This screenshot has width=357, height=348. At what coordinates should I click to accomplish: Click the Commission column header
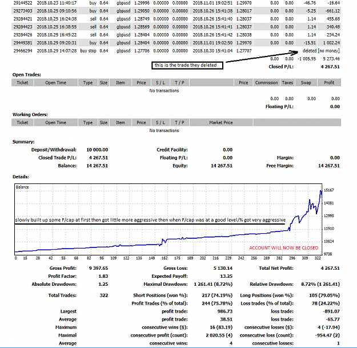[x=266, y=83]
